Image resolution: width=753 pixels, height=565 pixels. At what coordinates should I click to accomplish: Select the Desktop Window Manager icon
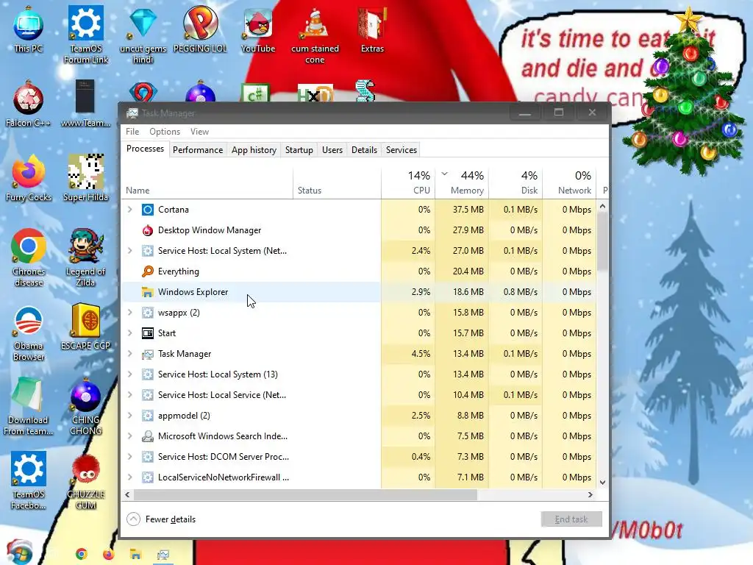coord(147,230)
